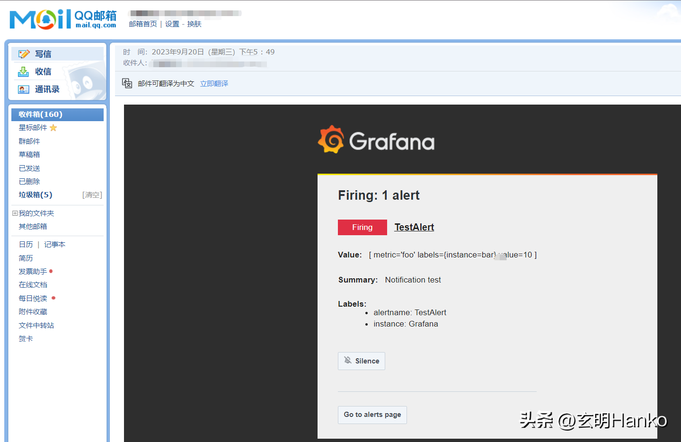Open 已发送 sent folder
Screen dimensions: 681x442
29,168
